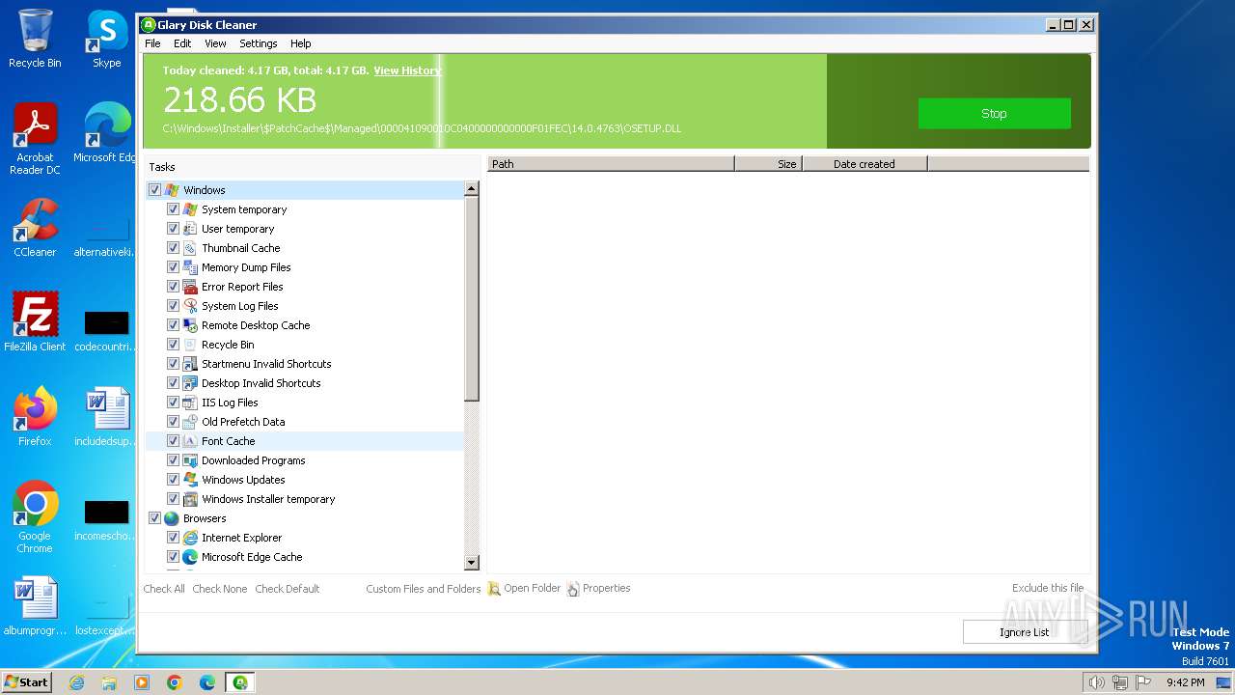Click the Remote Desktop Cache icon
Image resolution: width=1235 pixels, height=695 pixels.
[x=190, y=325]
